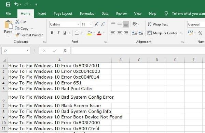
Task: Open Alignment group dialog launcher
Action: point(182,42)
